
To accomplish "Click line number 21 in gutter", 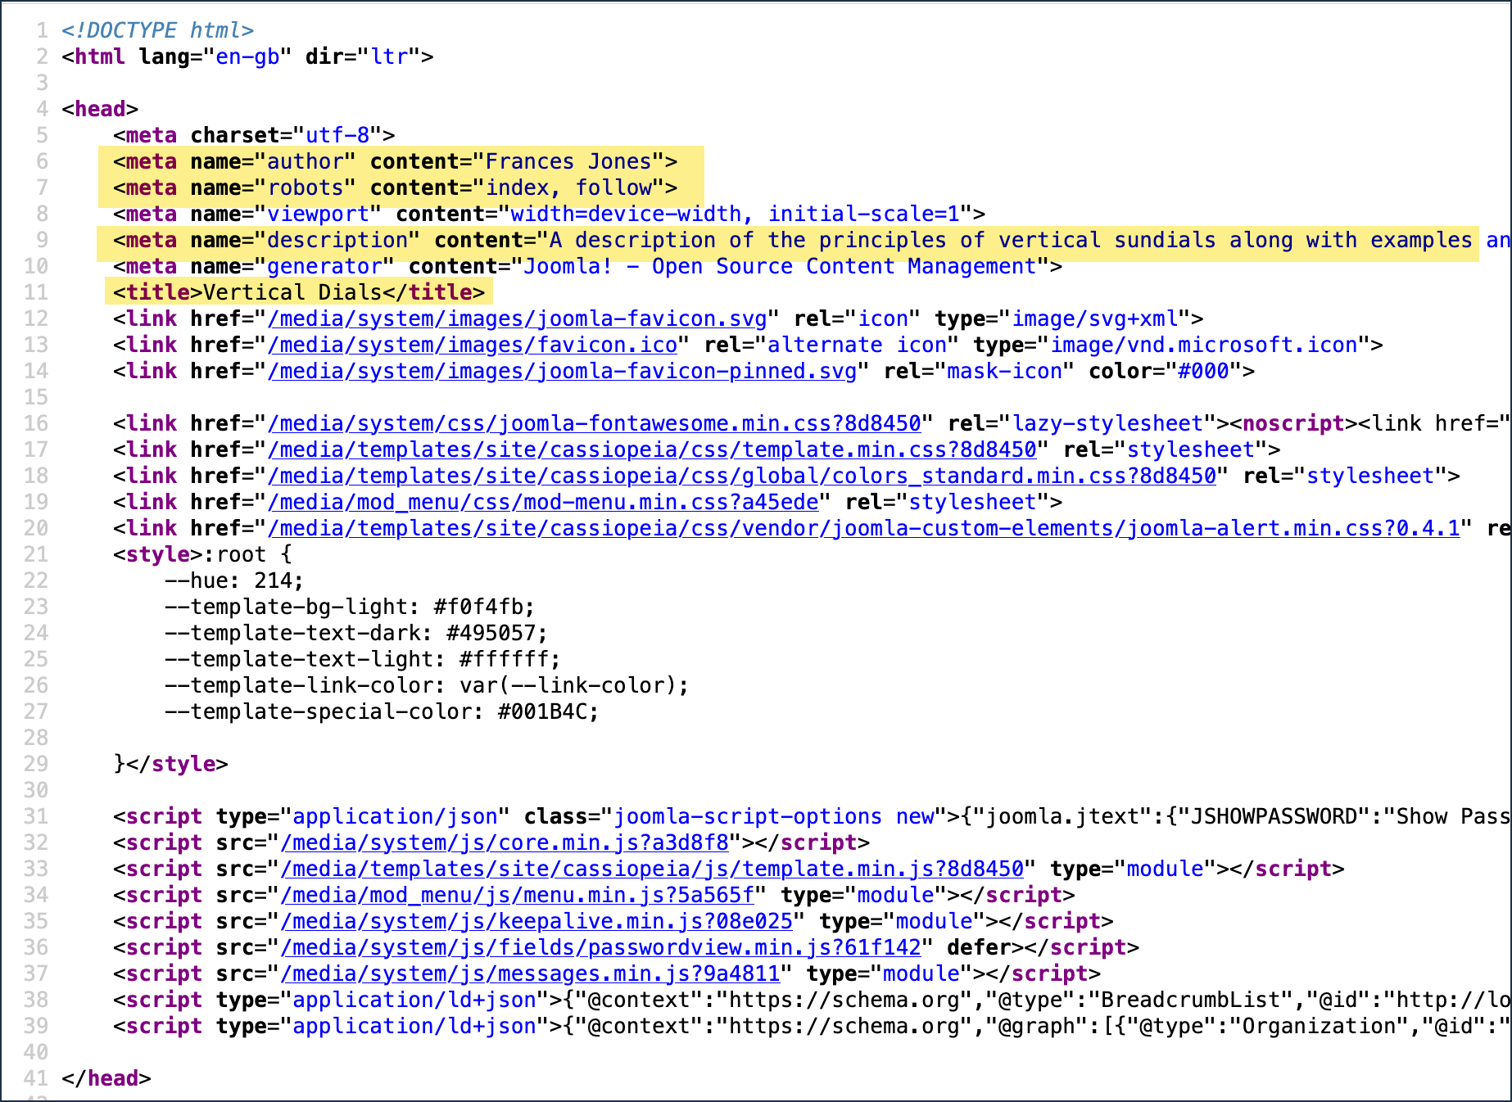I will 35,554.
